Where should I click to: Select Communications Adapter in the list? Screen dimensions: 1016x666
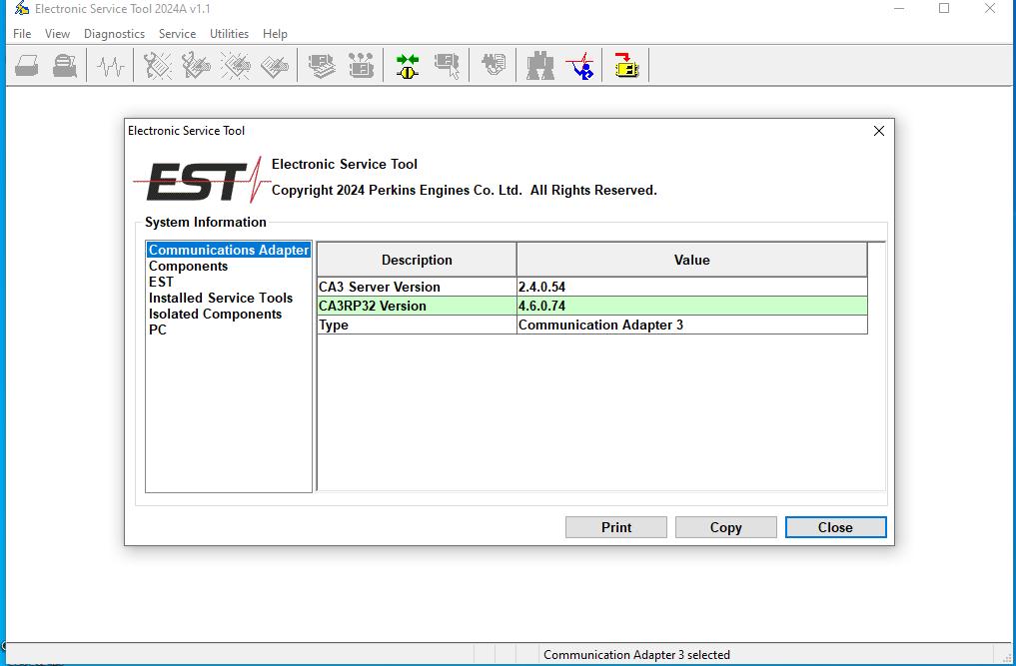click(x=229, y=250)
